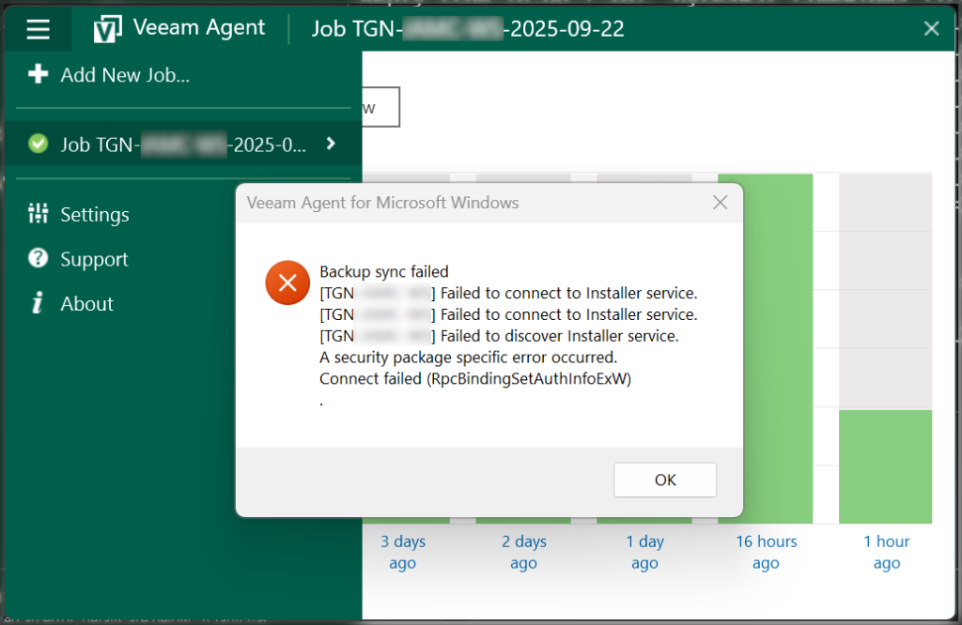Viewport: 962px width, 625px height.
Task: Open the "16 hours ago" backup link
Action: click(766, 552)
